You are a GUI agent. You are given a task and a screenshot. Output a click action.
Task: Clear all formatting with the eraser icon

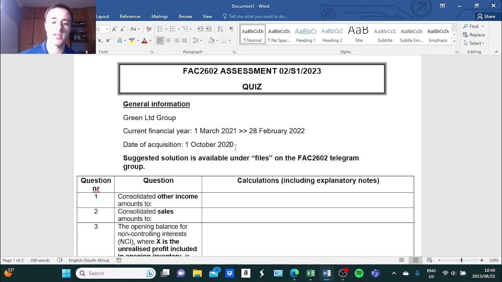click(x=149, y=29)
